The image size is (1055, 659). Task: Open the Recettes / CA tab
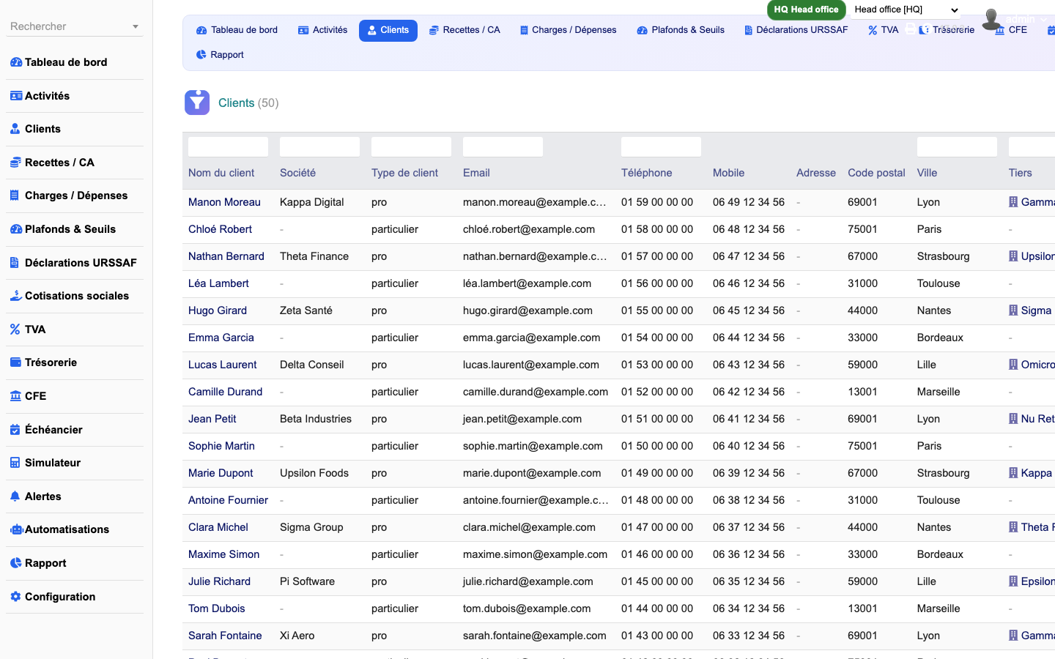pyautogui.click(x=464, y=30)
